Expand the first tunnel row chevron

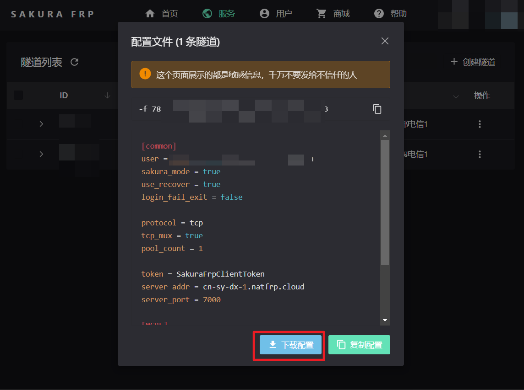point(41,124)
